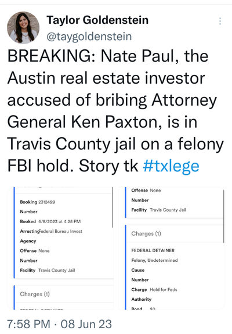Viewport: 232px width, 334px height.
Task: Click Felony, Undetermined text in right image
Action: (x=154, y=260)
